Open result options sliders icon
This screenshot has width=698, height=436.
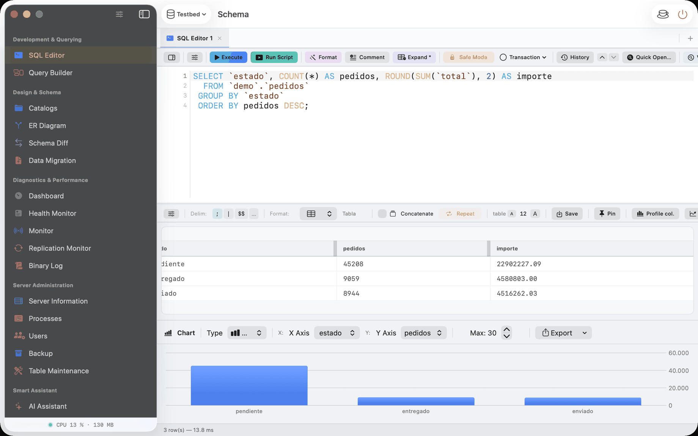tap(171, 214)
